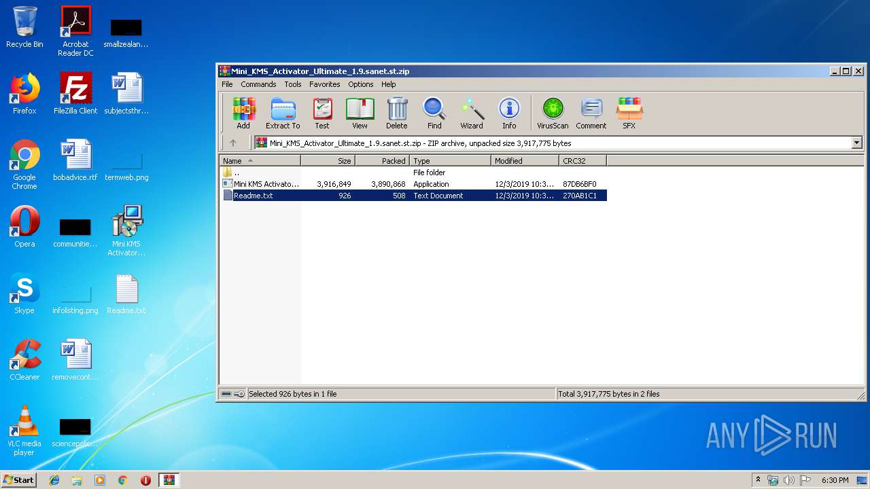This screenshot has width=870, height=489.
Task: Click the Info toolbar icon
Action: coord(509,113)
